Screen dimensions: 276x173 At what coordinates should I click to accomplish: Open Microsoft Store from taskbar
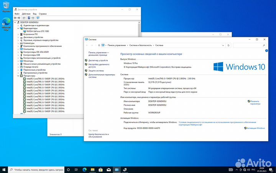point(101,170)
